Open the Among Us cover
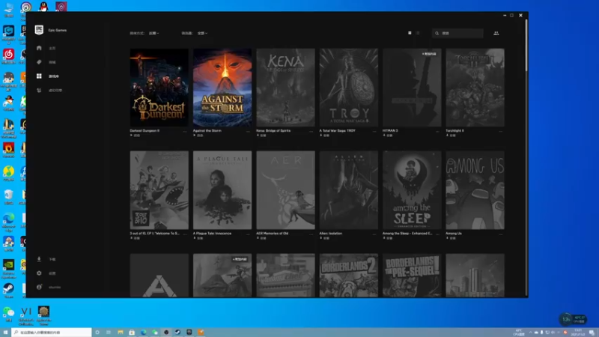Screen dimensions: 599x337 point(475,190)
